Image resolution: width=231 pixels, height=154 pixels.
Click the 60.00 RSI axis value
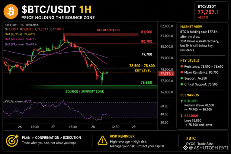(x=164, y=106)
